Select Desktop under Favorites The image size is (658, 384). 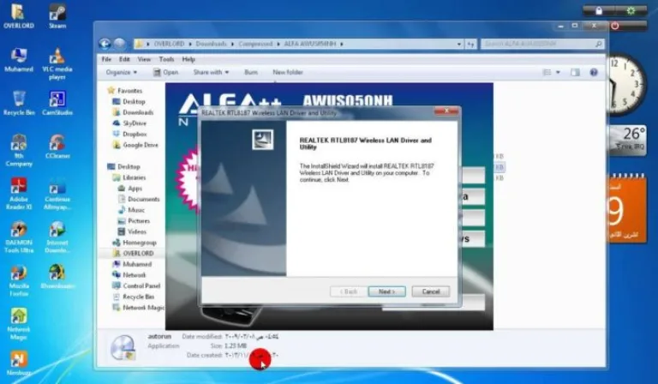click(129, 101)
